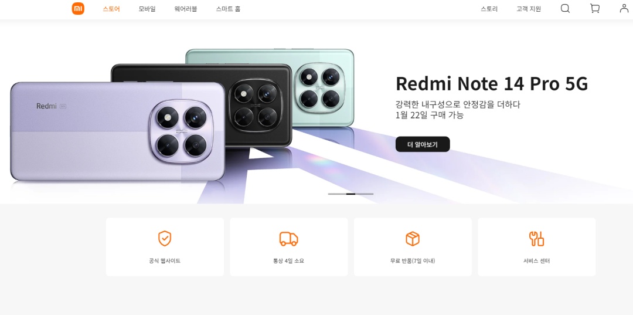Open the 웨어러블 menu
Screen dimensions: 633x315
click(186, 9)
